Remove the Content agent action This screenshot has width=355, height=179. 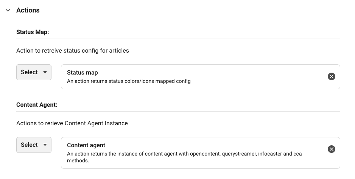(331, 149)
